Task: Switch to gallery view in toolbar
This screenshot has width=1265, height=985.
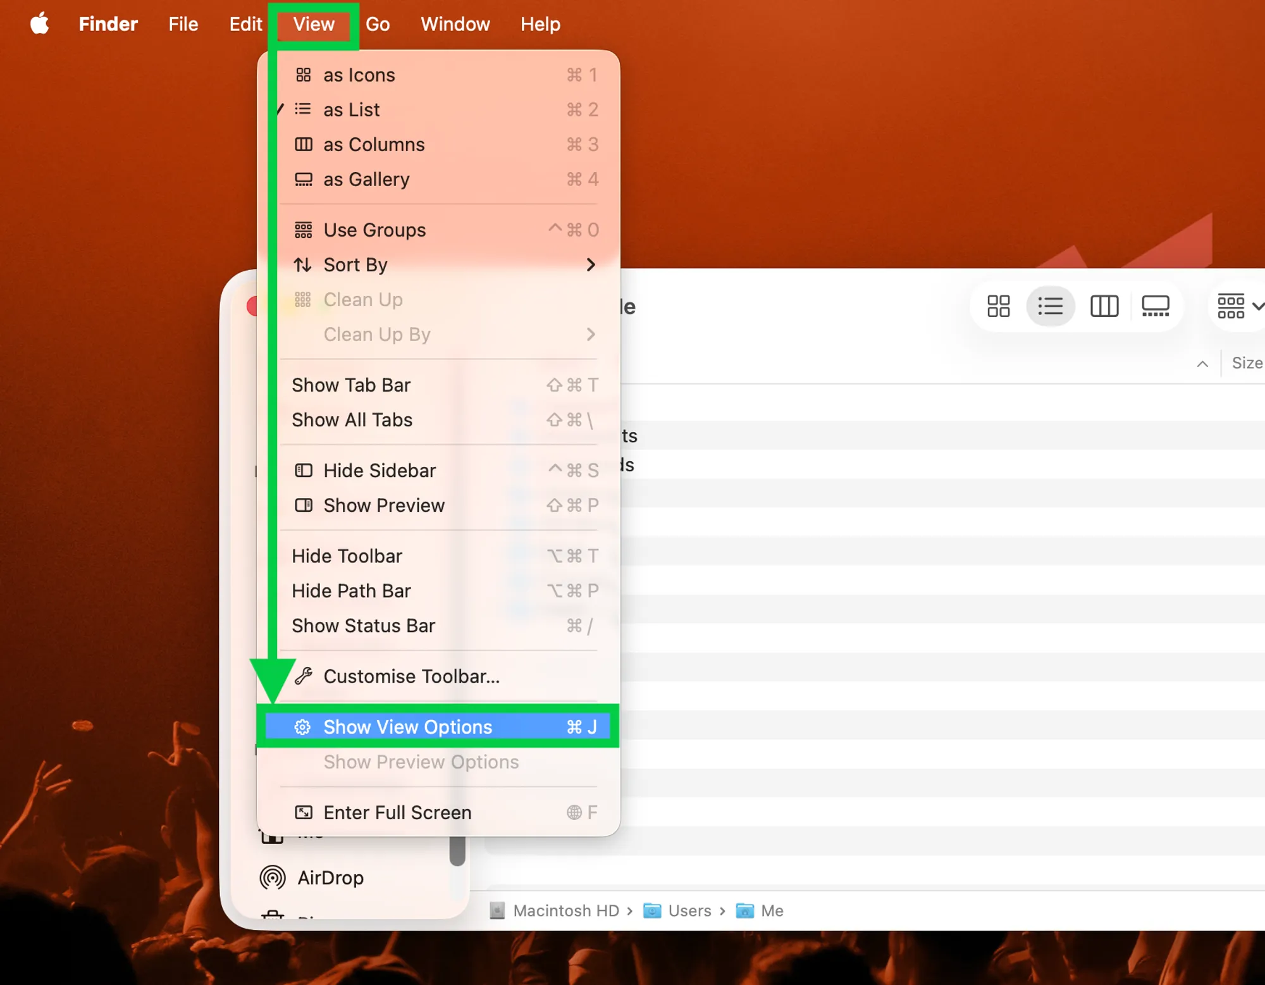Action: click(x=1155, y=307)
